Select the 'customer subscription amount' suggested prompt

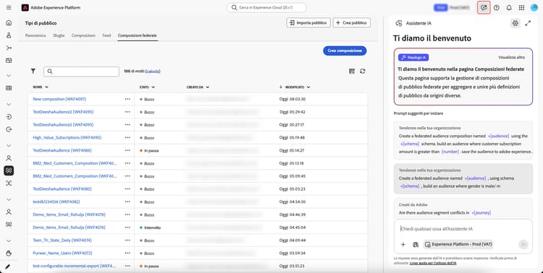point(463,140)
